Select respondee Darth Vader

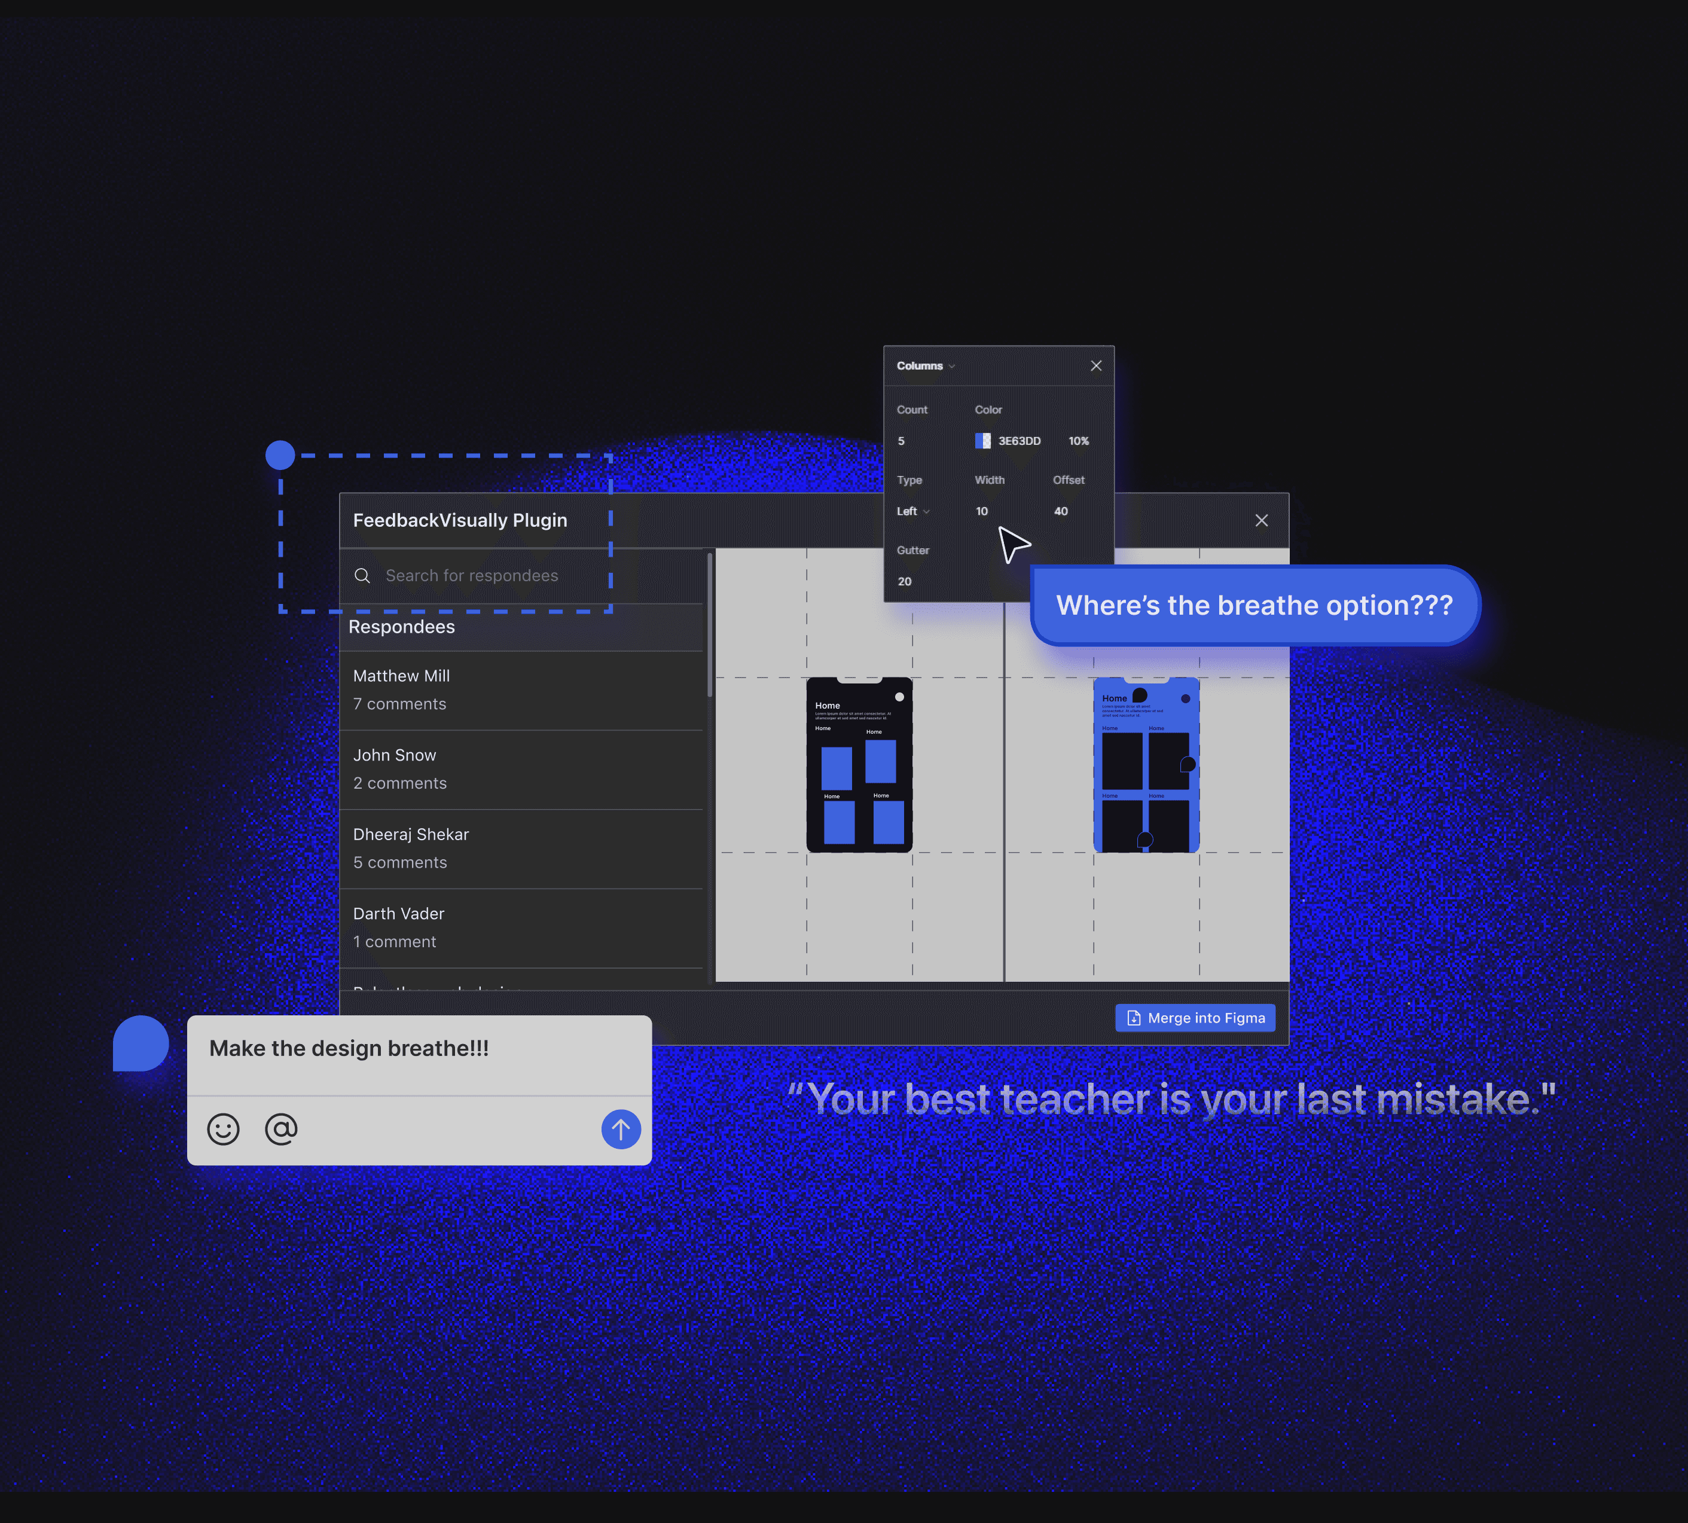click(x=521, y=929)
